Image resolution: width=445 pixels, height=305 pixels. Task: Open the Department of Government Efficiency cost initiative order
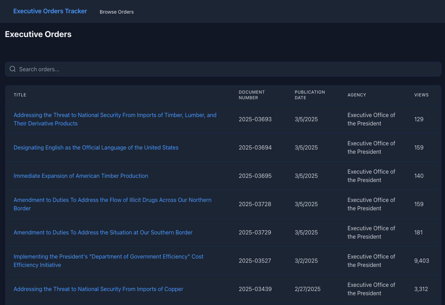click(108, 261)
